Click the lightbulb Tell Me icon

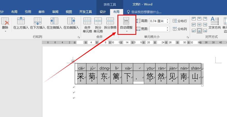pos(128,12)
